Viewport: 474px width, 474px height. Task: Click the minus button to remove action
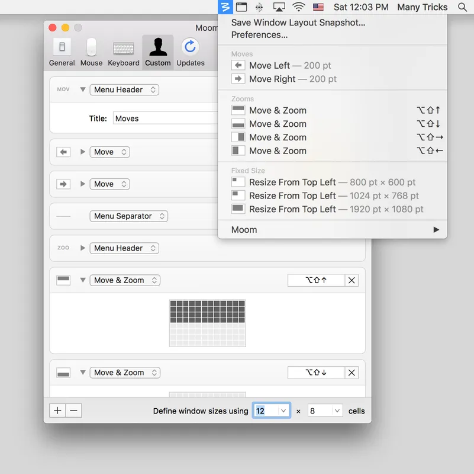coord(73,411)
